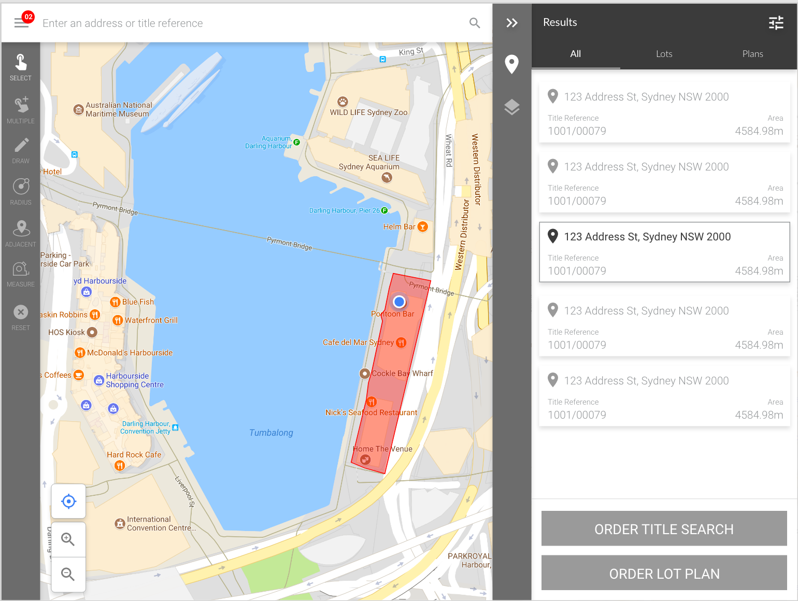Click International Convention Centre marker

[120, 523]
